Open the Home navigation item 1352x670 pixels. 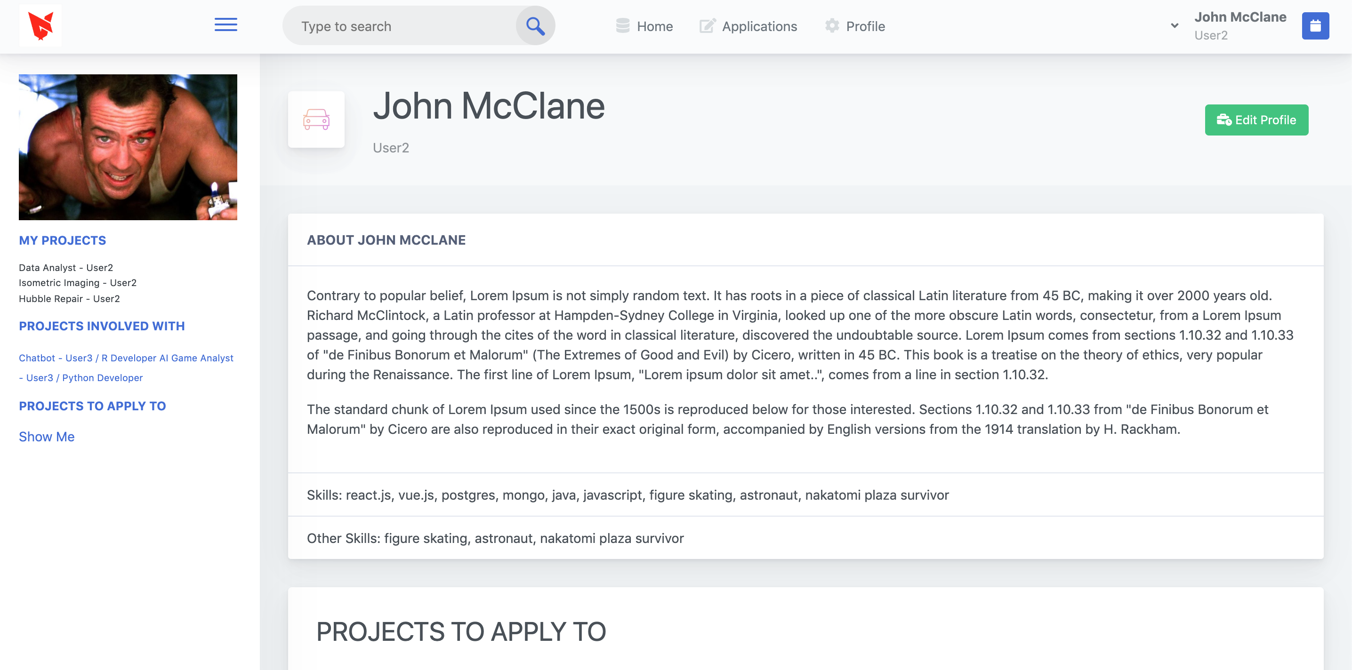[654, 26]
